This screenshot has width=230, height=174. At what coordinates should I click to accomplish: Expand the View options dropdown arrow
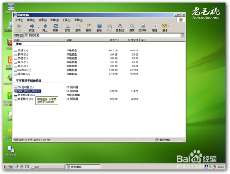coord(168,26)
